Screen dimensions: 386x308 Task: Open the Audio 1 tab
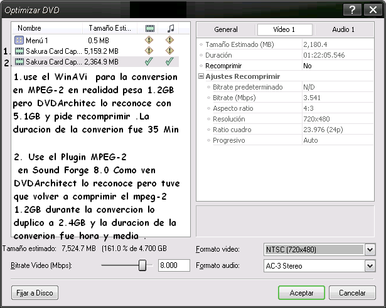pos(343,29)
